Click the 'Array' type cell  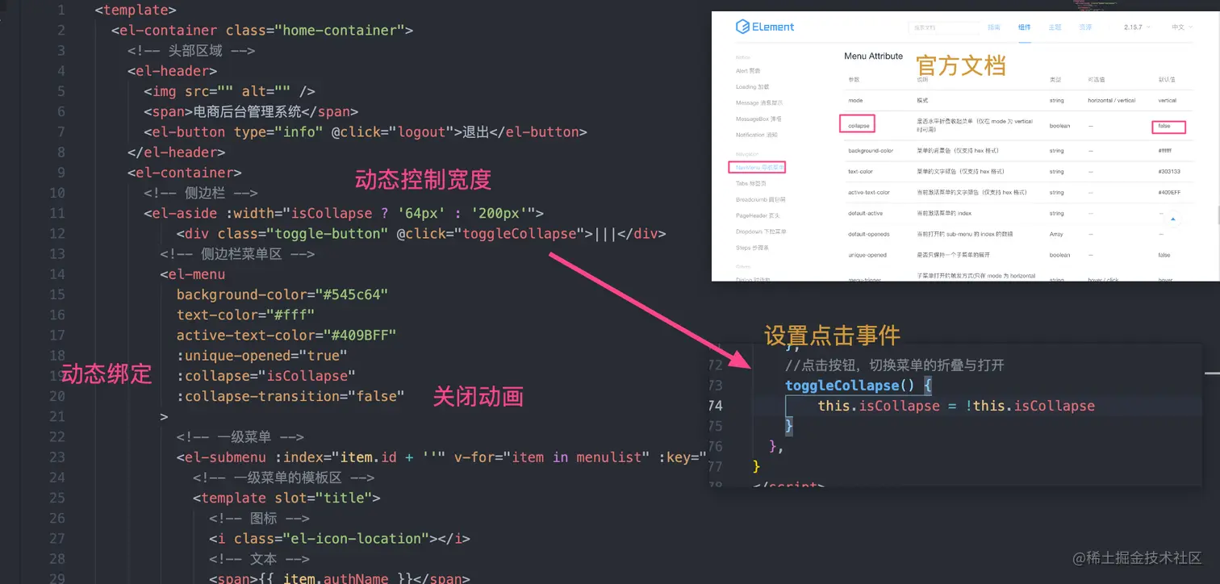click(1055, 234)
